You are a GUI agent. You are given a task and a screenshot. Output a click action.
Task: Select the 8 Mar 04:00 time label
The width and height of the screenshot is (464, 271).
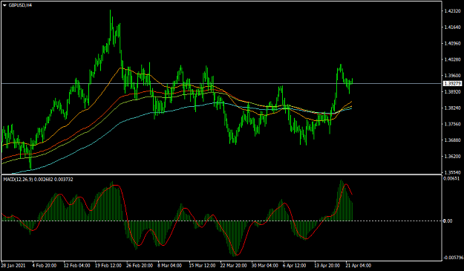169,266
